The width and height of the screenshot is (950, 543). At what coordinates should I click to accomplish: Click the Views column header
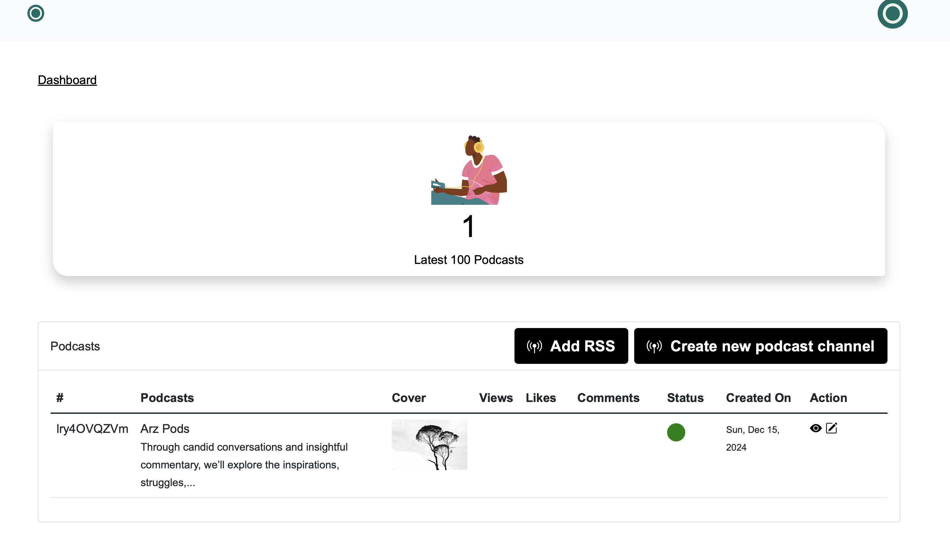pyautogui.click(x=496, y=398)
